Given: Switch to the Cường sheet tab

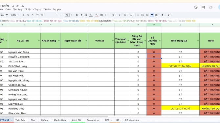Looking at the screenshot, I should click(x=44, y=120).
